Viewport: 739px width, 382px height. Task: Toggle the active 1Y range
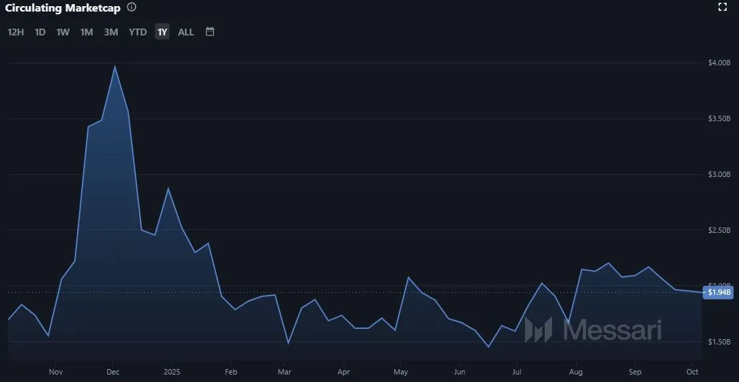[x=162, y=32]
